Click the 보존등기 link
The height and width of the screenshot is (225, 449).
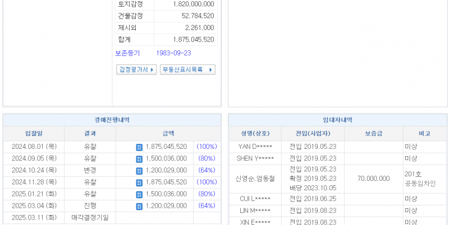click(x=128, y=53)
